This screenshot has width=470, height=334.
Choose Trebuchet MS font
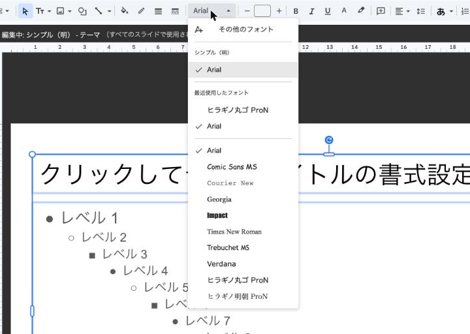(x=243, y=248)
